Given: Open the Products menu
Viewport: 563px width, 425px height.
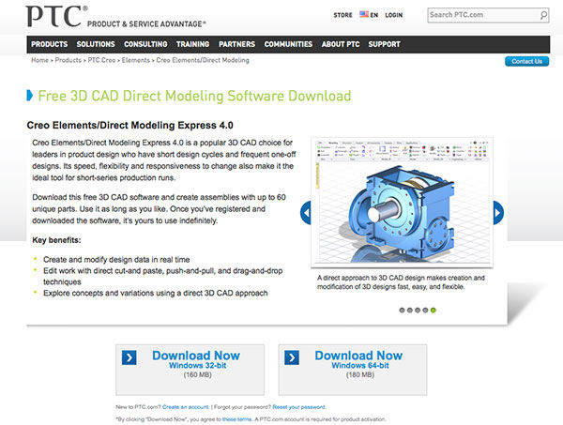Looking at the screenshot, I should [x=49, y=44].
